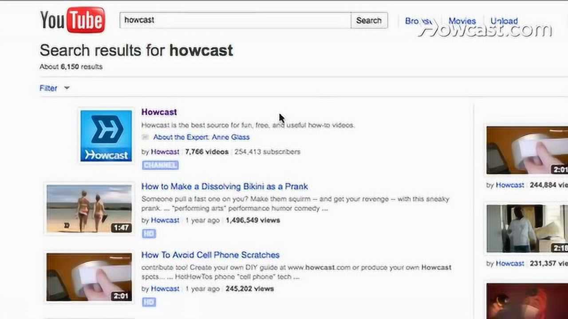Click the Search button

pyautogui.click(x=369, y=20)
